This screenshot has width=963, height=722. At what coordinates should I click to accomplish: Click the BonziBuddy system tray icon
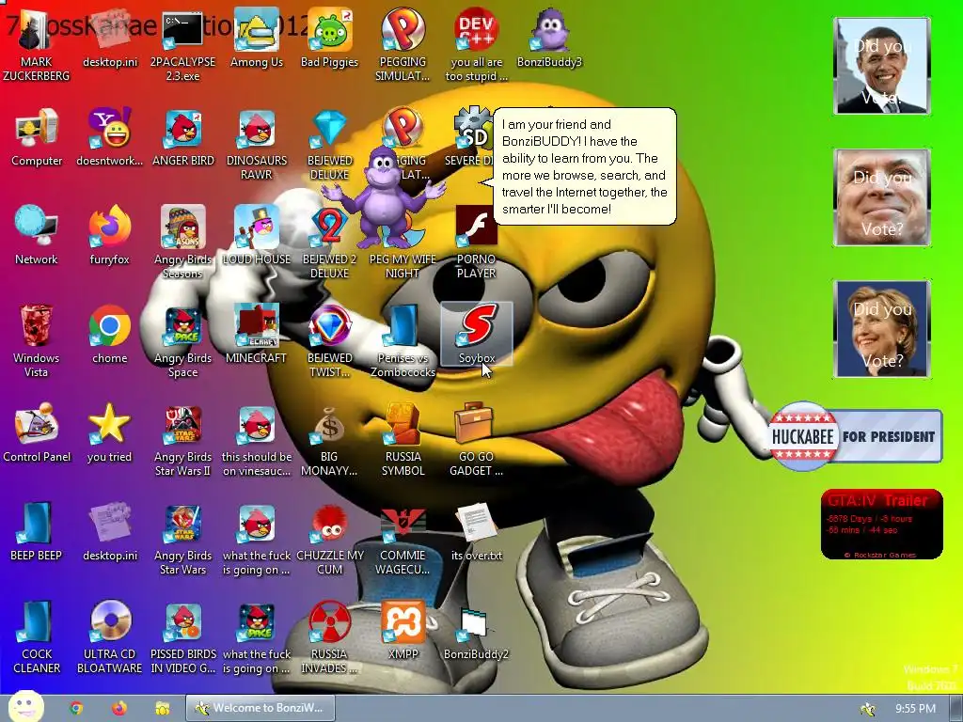(867, 709)
